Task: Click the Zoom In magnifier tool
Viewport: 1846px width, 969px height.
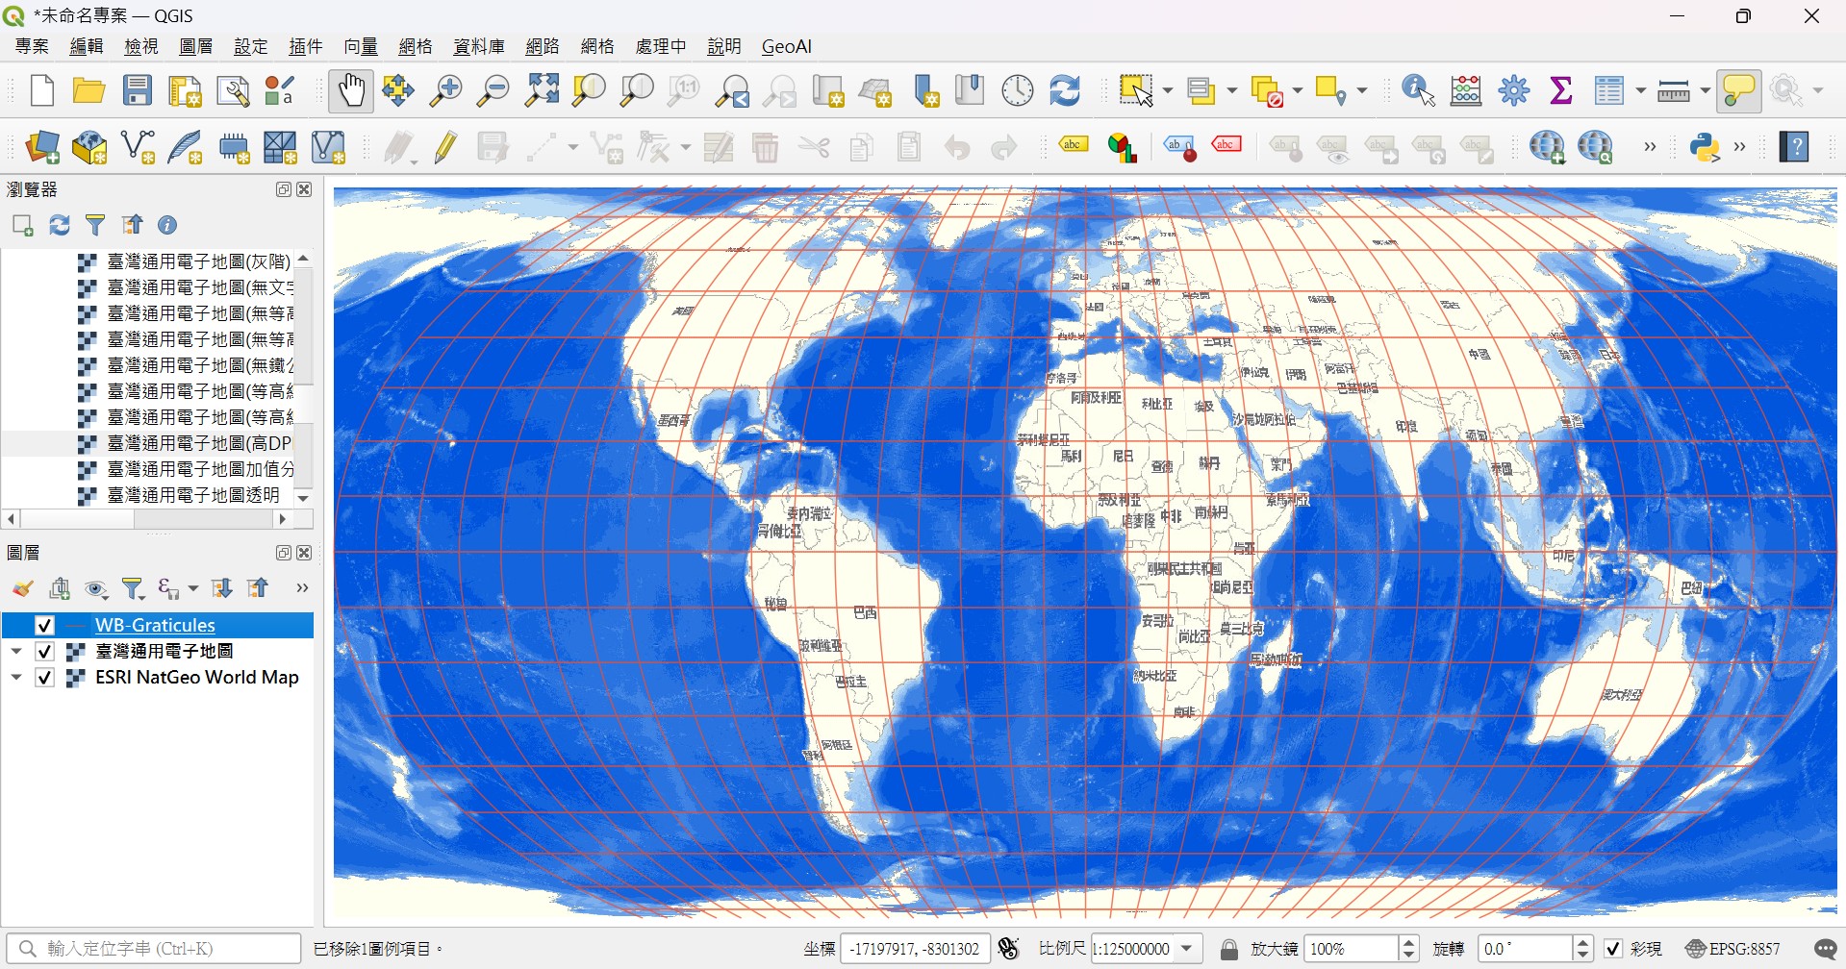Action: tap(445, 91)
